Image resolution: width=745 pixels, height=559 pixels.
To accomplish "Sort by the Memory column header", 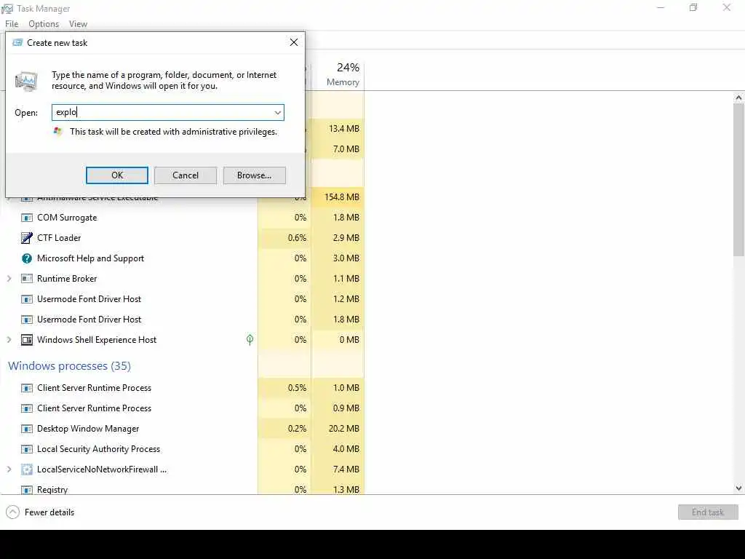I will tap(343, 82).
